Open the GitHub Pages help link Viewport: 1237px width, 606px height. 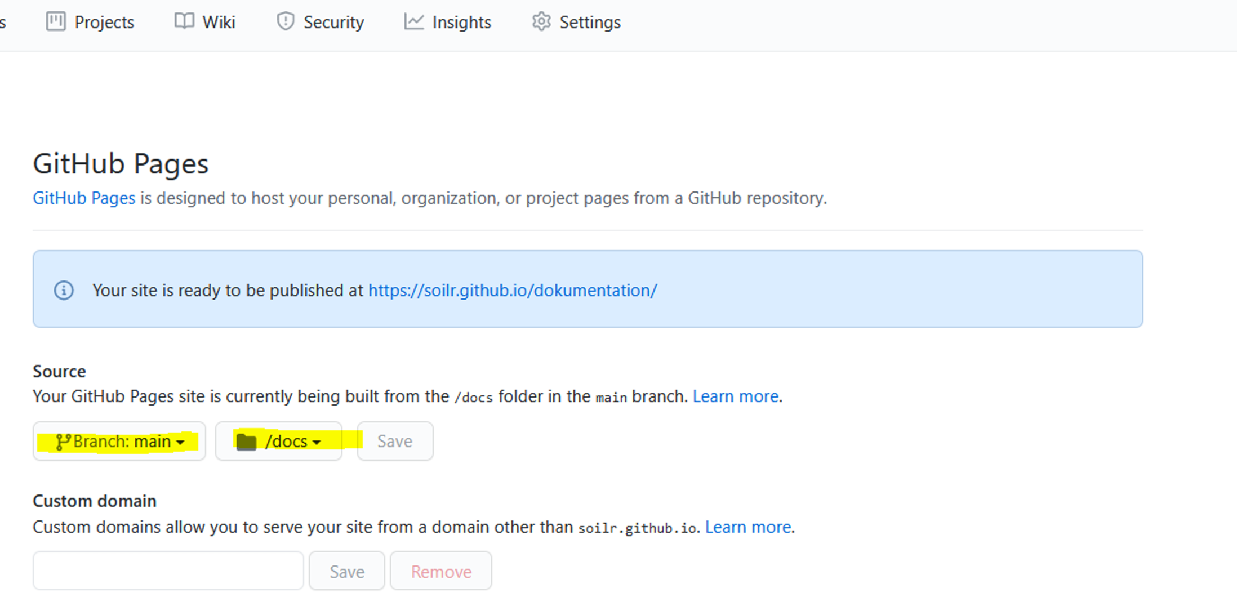(x=84, y=198)
